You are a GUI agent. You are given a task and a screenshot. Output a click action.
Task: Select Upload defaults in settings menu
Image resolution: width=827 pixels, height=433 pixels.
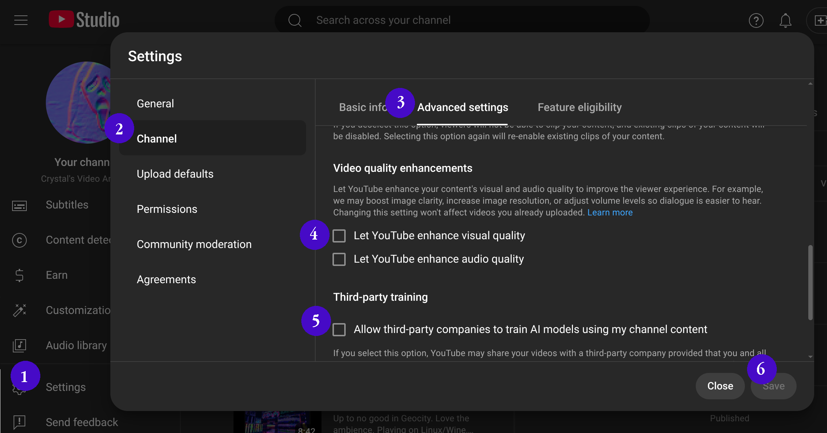175,174
